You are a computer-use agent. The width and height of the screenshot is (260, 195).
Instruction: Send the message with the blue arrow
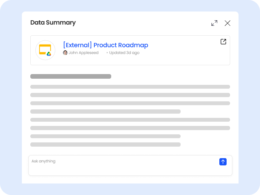[x=223, y=162]
